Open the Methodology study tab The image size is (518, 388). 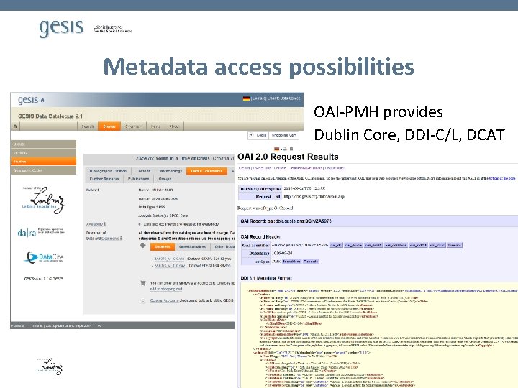tap(171, 171)
